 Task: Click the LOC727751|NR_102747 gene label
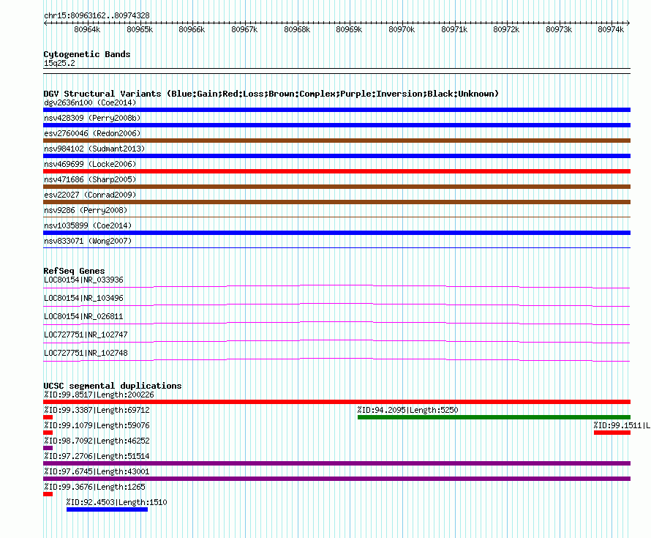click(86, 335)
